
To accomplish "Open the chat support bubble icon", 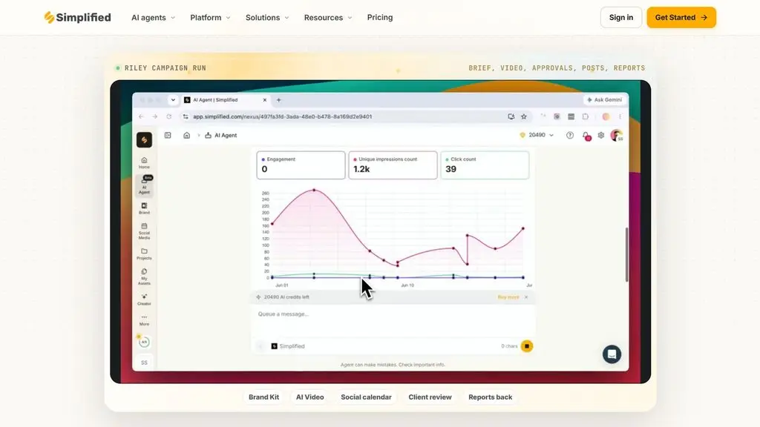I will pyautogui.click(x=612, y=354).
